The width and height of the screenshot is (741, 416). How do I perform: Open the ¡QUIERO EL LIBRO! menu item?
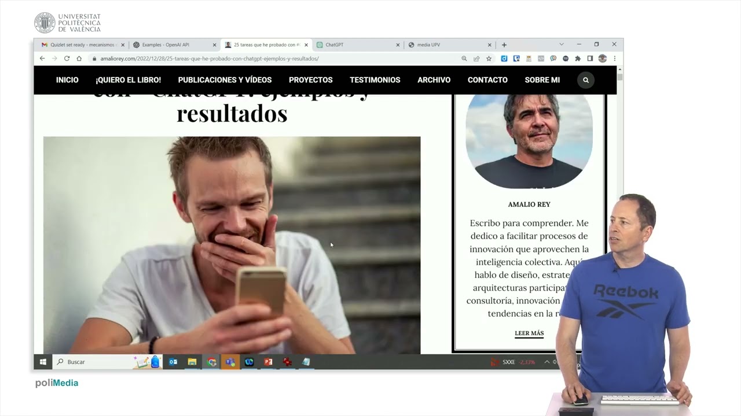[128, 80]
